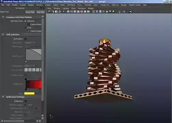Enable the Reflection checkbox
172x123 pixels.
(x=26, y=101)
